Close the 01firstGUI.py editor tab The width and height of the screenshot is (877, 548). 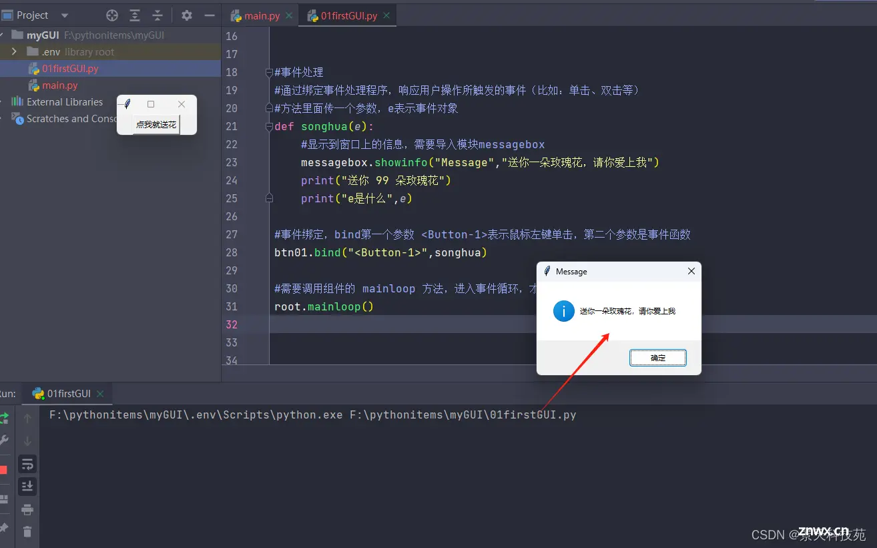(x=387, y=15)
